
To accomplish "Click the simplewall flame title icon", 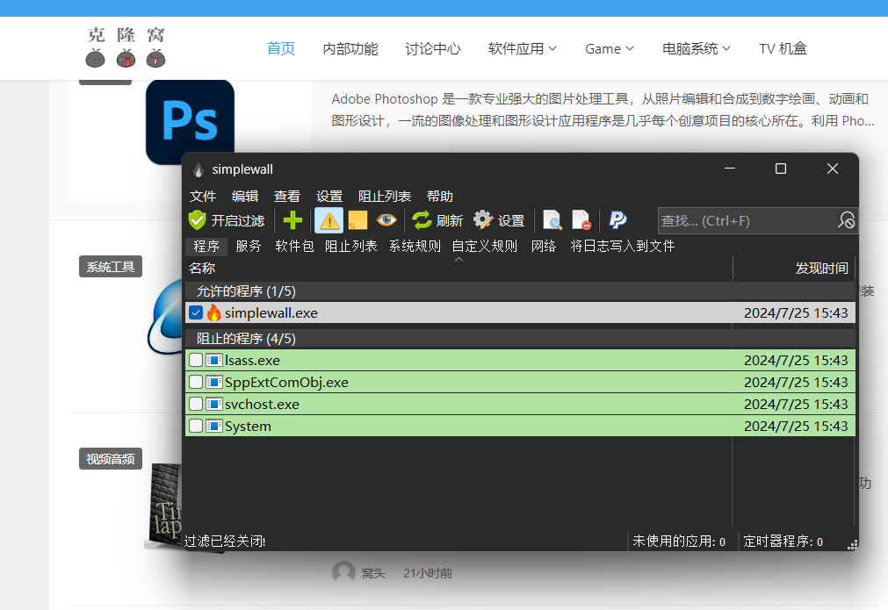I will (199, 169).
